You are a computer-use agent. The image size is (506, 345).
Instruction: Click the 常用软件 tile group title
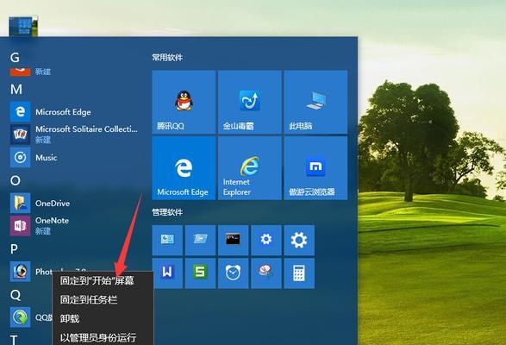tap(167, 58)
